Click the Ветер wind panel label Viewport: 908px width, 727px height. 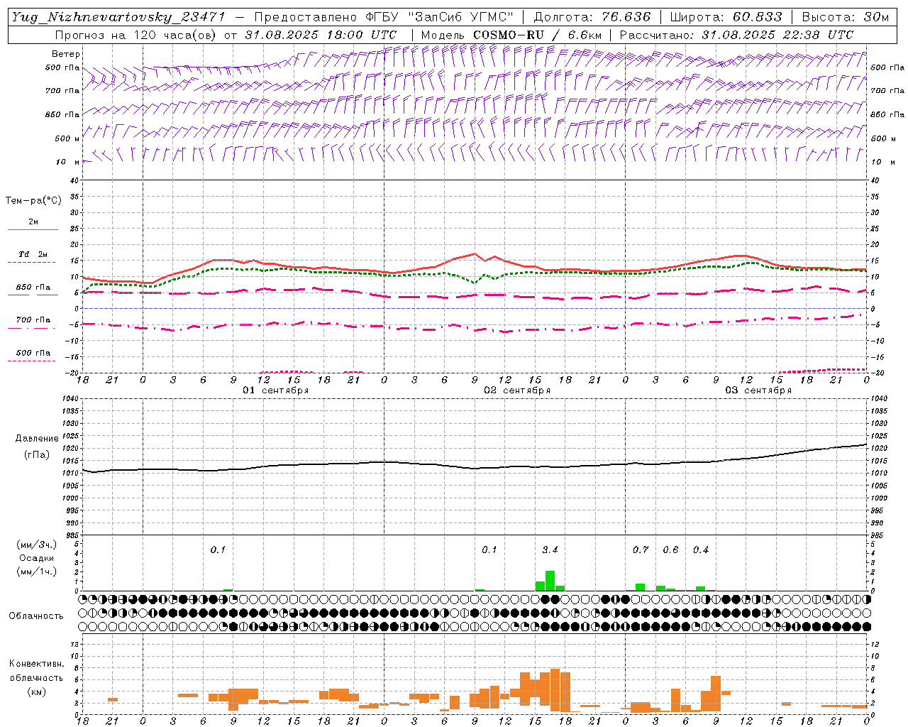(66, 54)
